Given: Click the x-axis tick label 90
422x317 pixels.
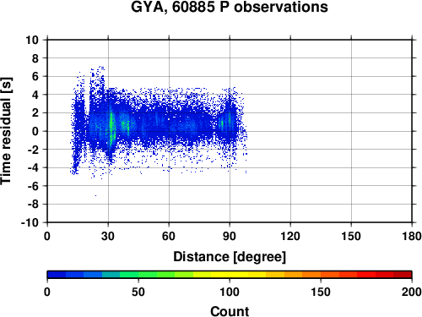Looking at the screenshot, I should click(x=230, y=236).
